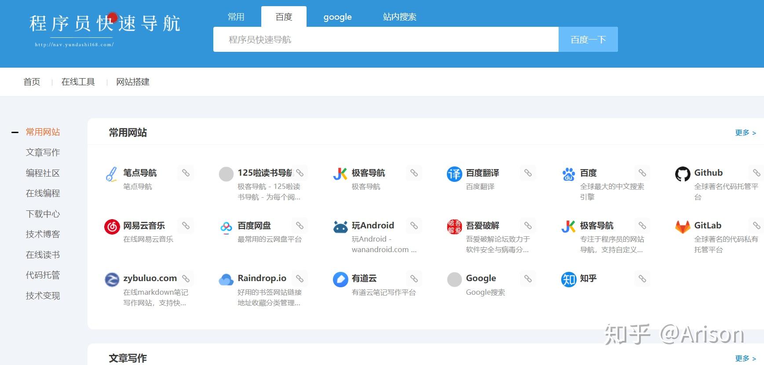Select 代码托管 in the sidebar
764x365 pixels.
(x=43, y=275)
